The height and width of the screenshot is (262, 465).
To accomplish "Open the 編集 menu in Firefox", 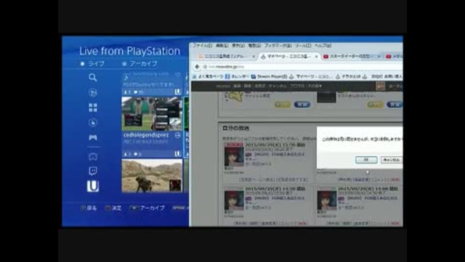I will coord(222,46).
